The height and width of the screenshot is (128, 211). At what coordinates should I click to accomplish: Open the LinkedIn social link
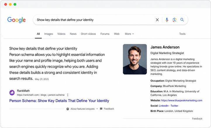[164, 106]
